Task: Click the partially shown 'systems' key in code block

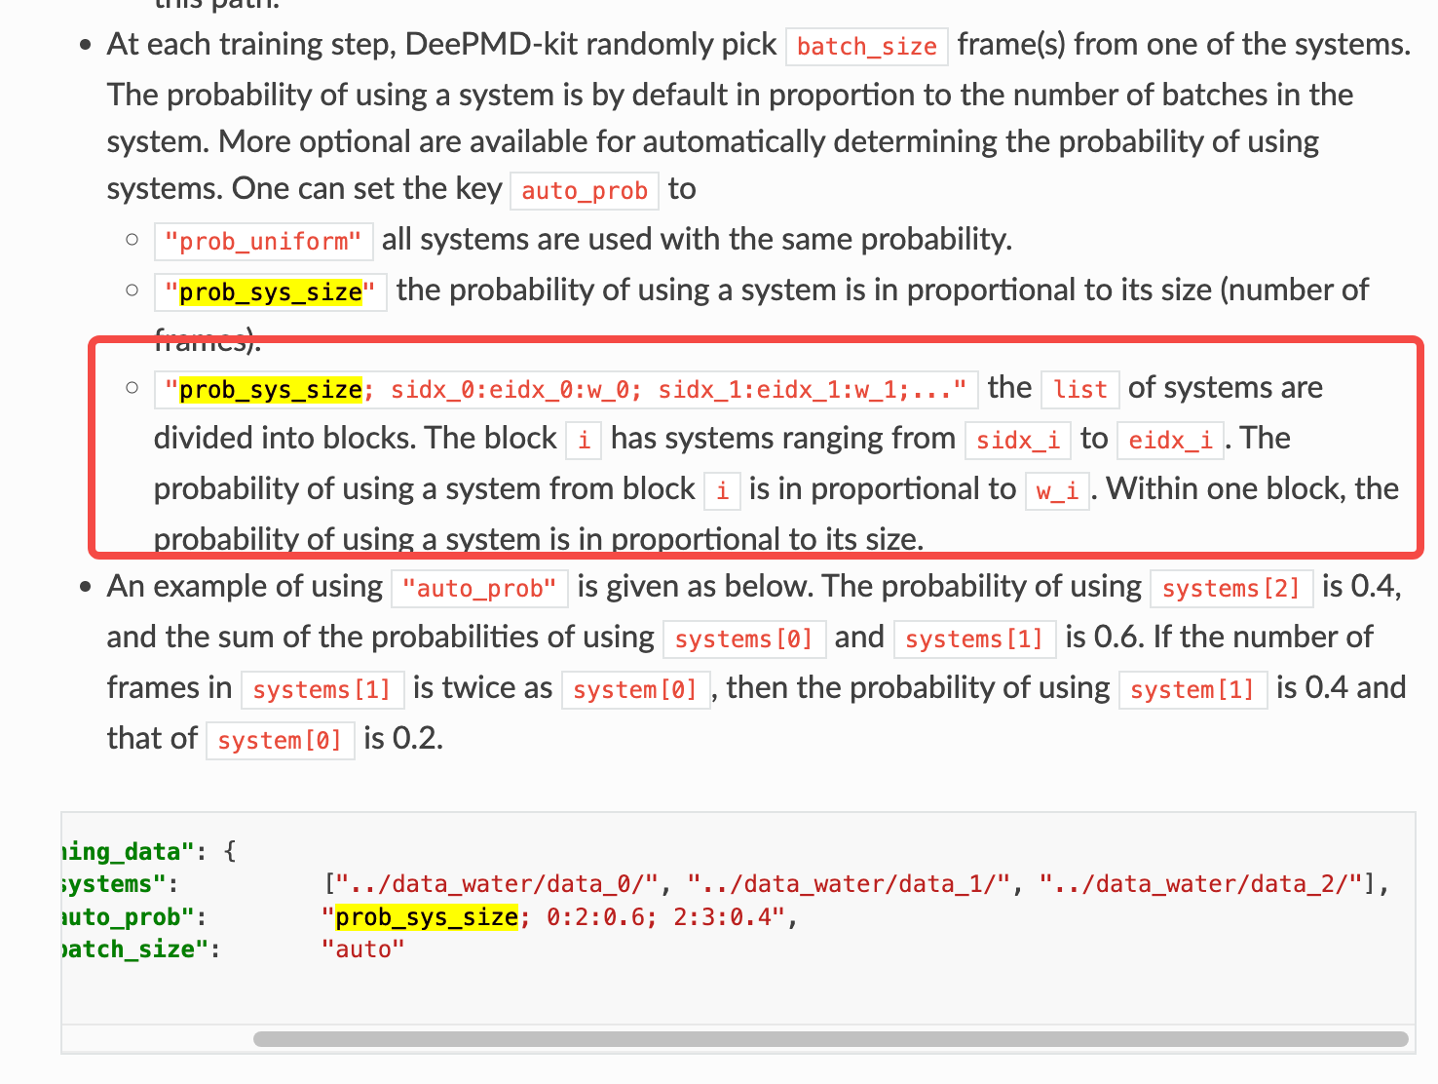Action: [x=112, y=884]
